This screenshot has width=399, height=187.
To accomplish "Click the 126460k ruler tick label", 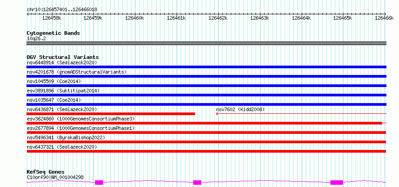I will point(135,18).
